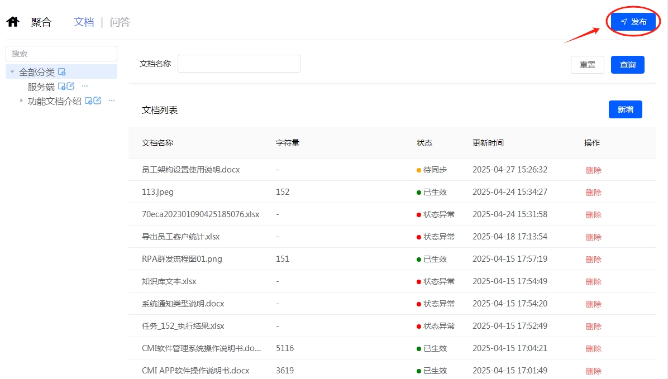
Task: Click the 搜索 search box in the sidebar
Action: [61, 53]
